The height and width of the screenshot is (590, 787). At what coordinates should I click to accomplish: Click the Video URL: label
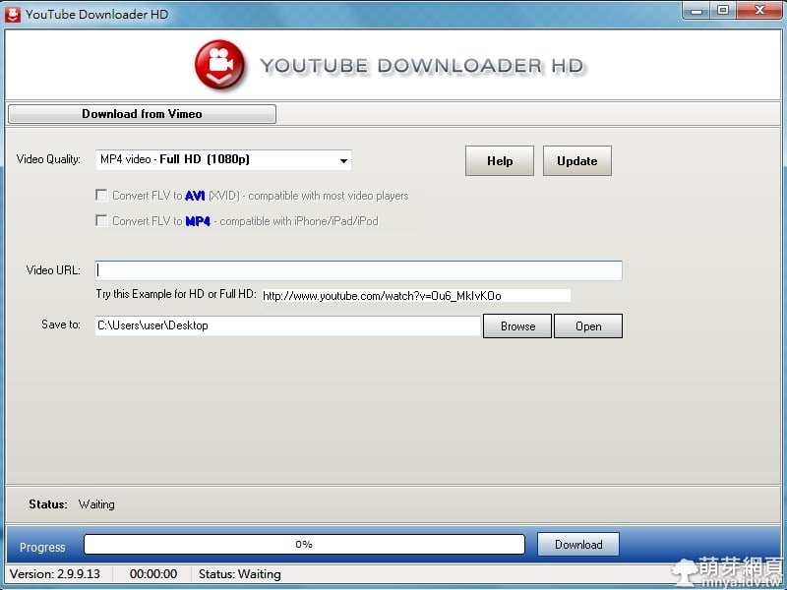[x=53, y=270]
